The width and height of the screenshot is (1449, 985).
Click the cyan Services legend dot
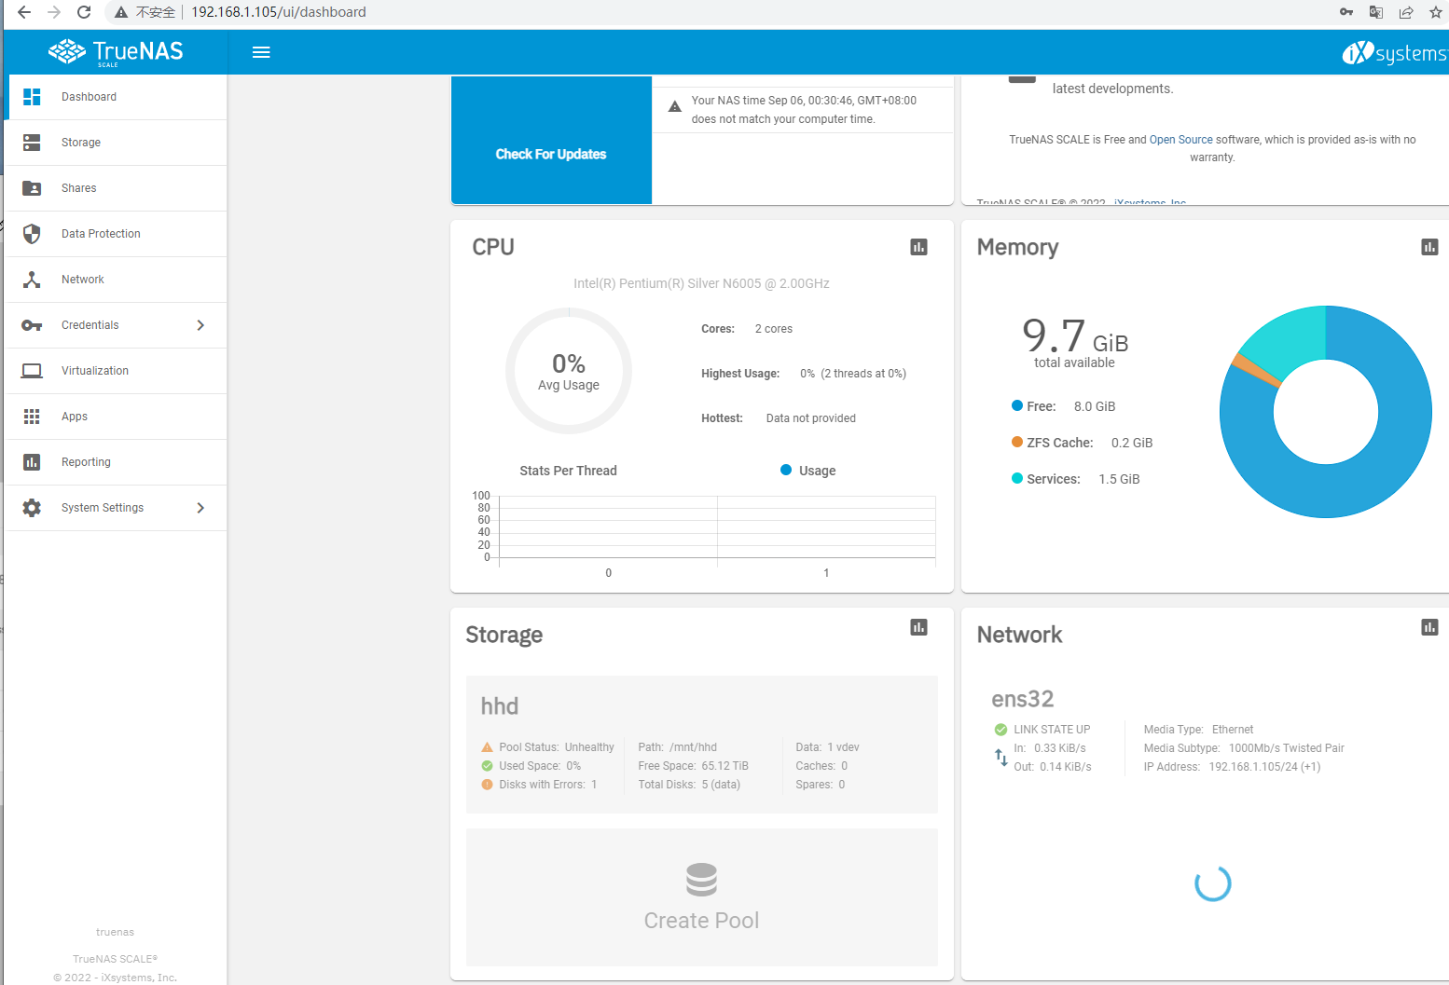(x=1017, y=478)
